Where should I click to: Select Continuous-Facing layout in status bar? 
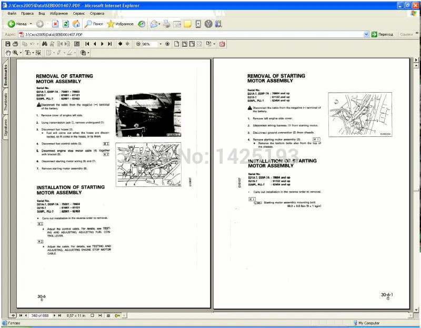click(x=108, y=316)
